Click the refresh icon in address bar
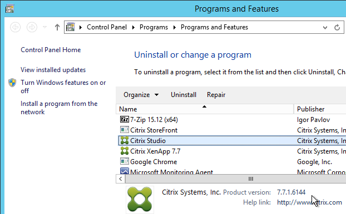Viewport: 346px width, 214px height. [x=337, y=27]
